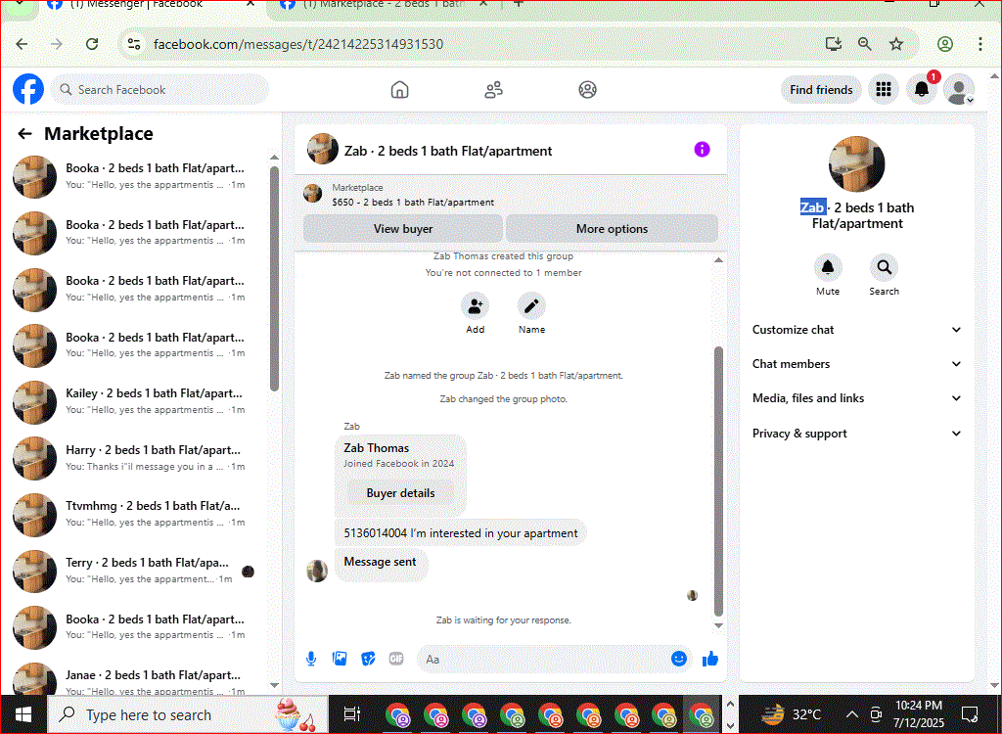Expand Media, files and links section

(856, 398)
